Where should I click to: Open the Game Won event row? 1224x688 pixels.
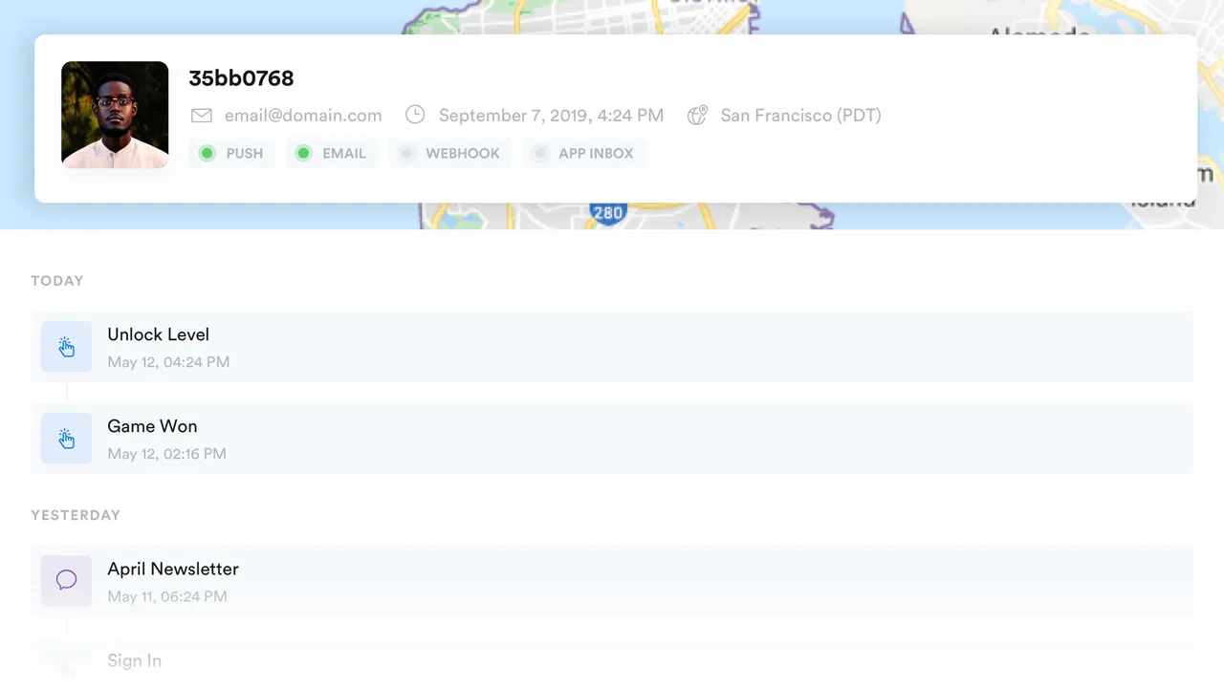[612, 439]
